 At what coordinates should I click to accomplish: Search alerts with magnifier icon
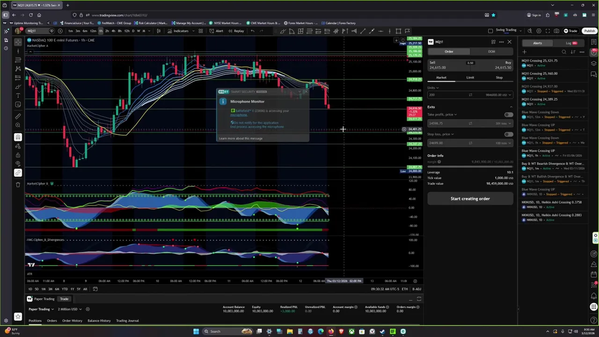pos(564,52)
